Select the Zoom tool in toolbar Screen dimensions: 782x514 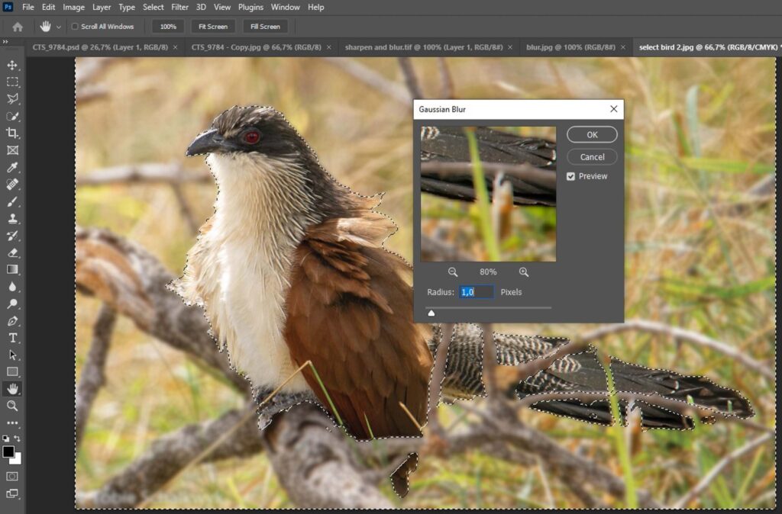[12, 406]
